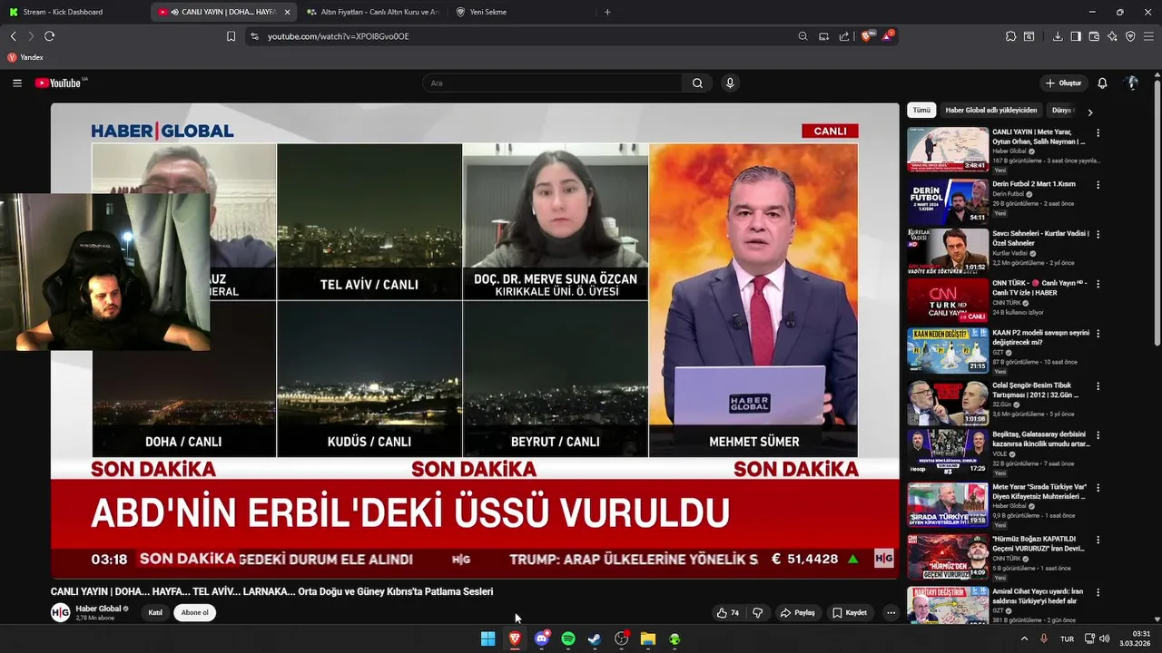Open the YouTube account avatar menu

coord(1132,83)
